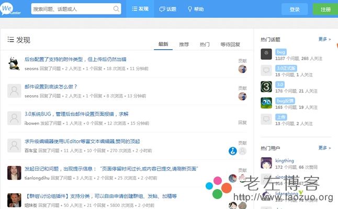Click the green 注册 button
This screenshot has width=338, height=209.
(x=325, y=9)
